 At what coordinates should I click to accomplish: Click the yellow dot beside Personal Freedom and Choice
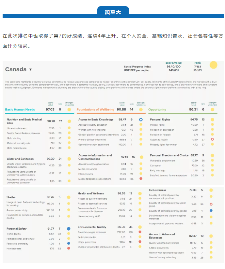[x=212, y=155]
